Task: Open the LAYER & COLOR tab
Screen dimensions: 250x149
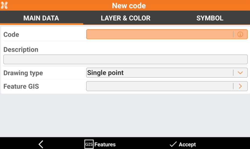Action: pyautogui.click(x=126, y=18)
